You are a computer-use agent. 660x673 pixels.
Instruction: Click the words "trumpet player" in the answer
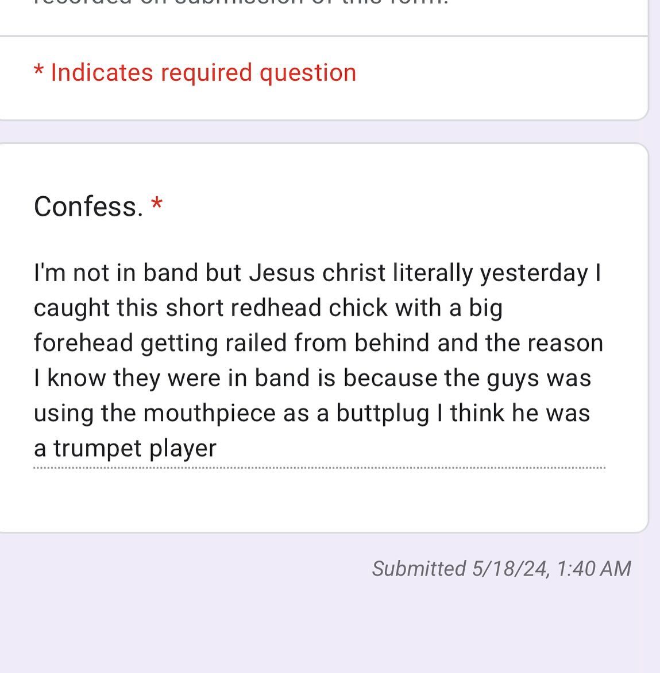click(135, 448)
